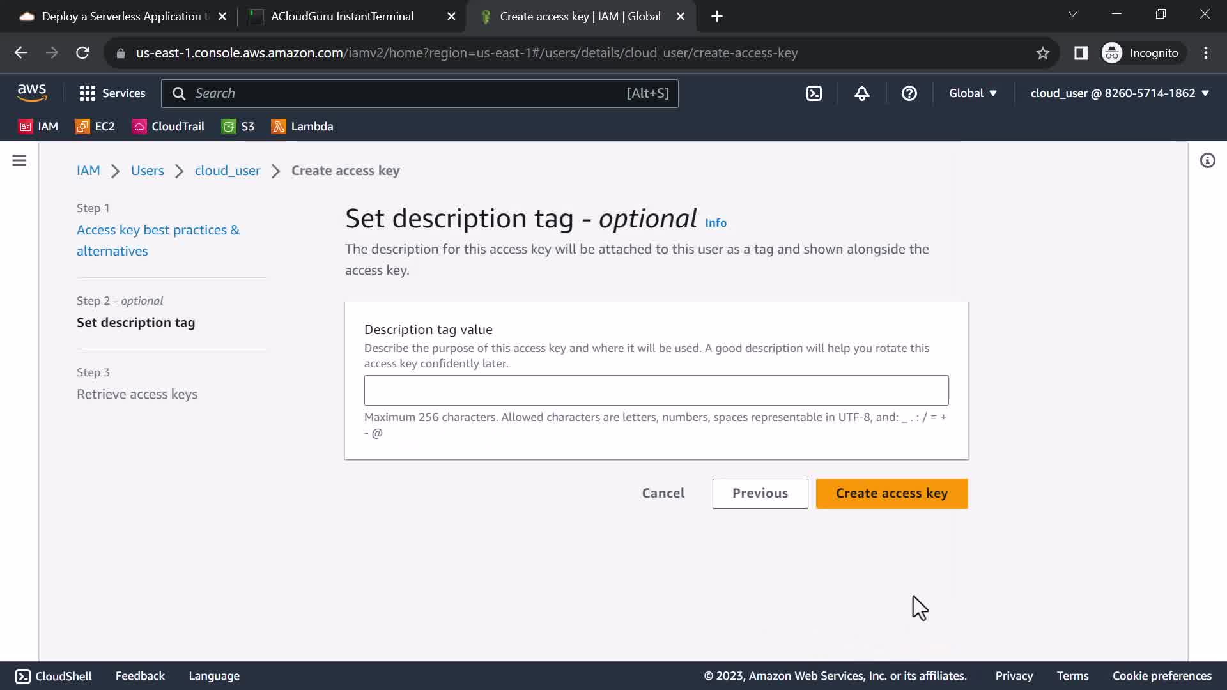This screenshot has height=690, width=1227.
Task: Open AWS CloudShell icon in top navbar
Action: pyautogui.click(x=814, y=93)
